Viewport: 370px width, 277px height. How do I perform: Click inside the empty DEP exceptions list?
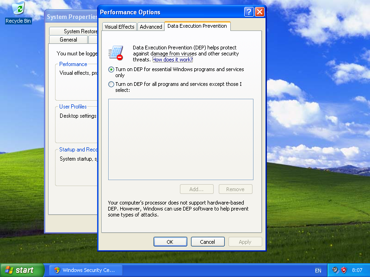pyautogui.click(x=180, y=139)
